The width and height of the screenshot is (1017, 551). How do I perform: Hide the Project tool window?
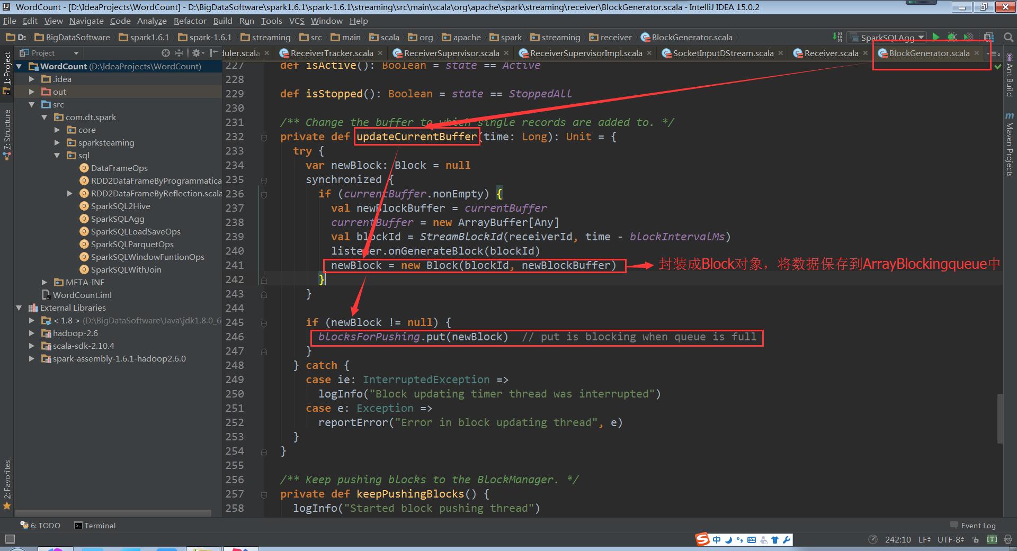pos(213,53)
